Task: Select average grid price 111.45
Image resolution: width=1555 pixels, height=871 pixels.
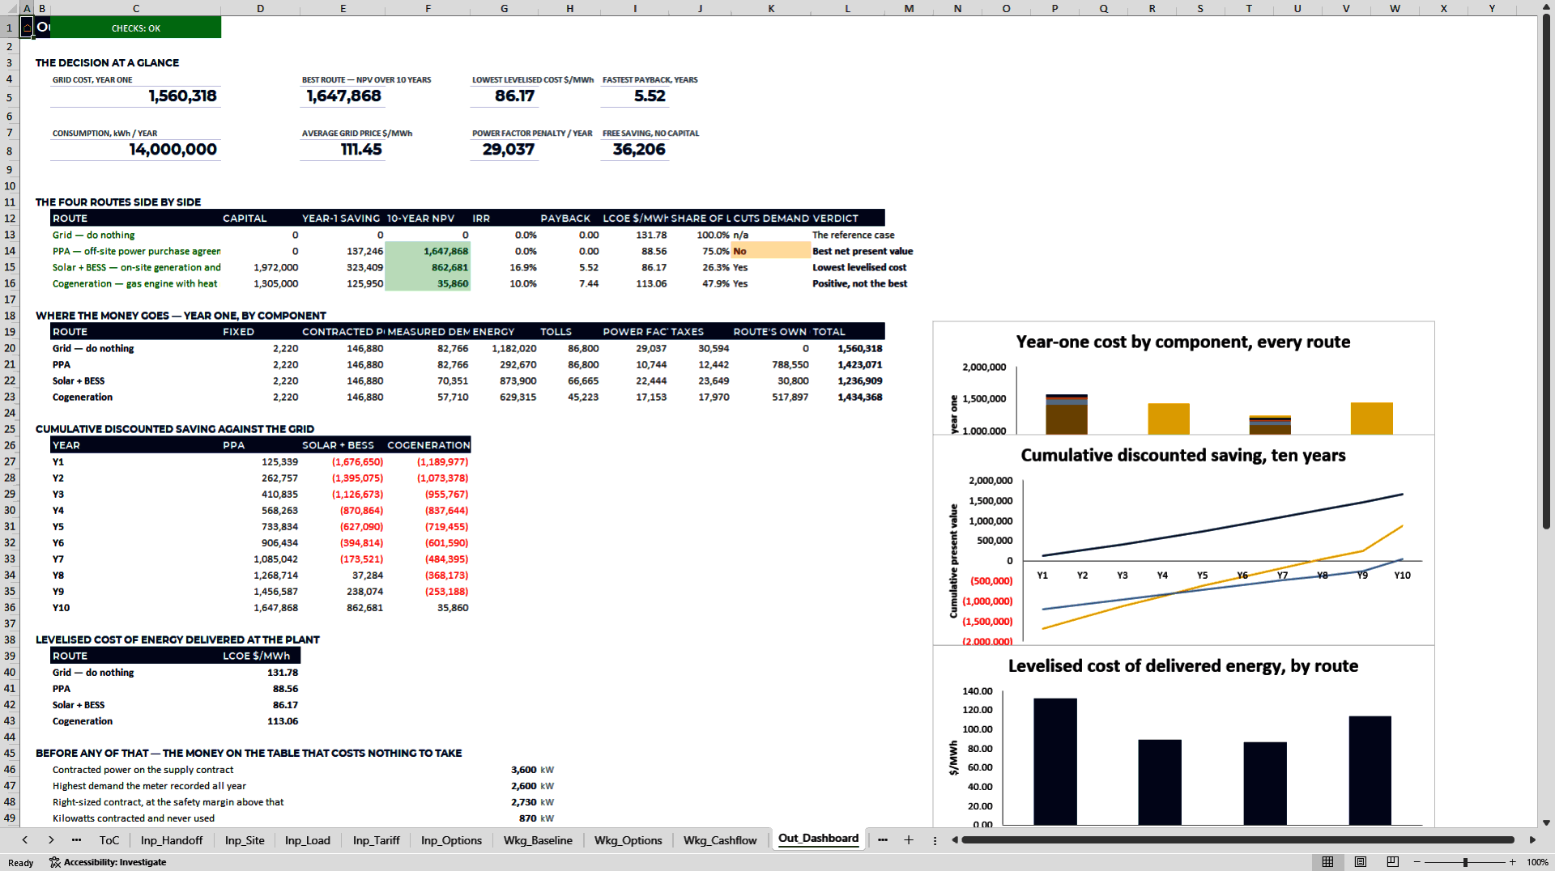Action: click(x=343, y=150)
